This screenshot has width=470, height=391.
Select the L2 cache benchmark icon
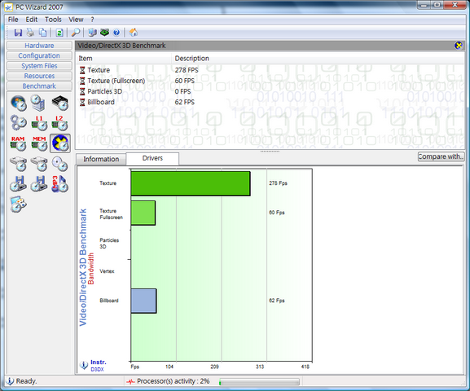(59, 123)
